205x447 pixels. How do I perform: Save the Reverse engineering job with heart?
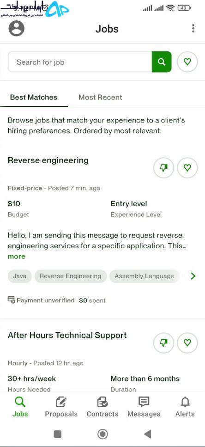click(187, 168)
